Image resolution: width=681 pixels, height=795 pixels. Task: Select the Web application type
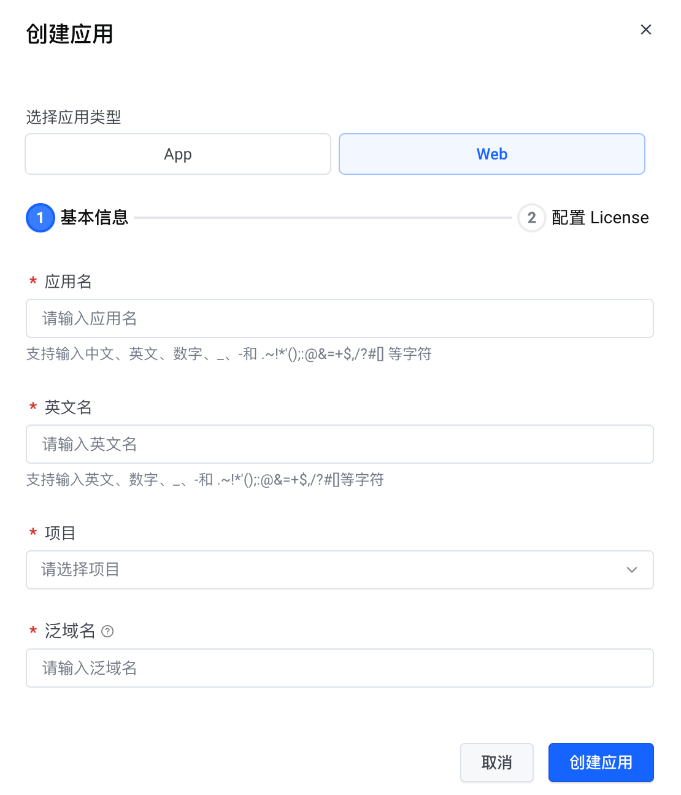491,154
